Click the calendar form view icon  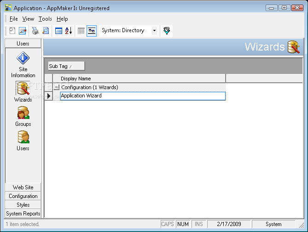pos(58,31)
